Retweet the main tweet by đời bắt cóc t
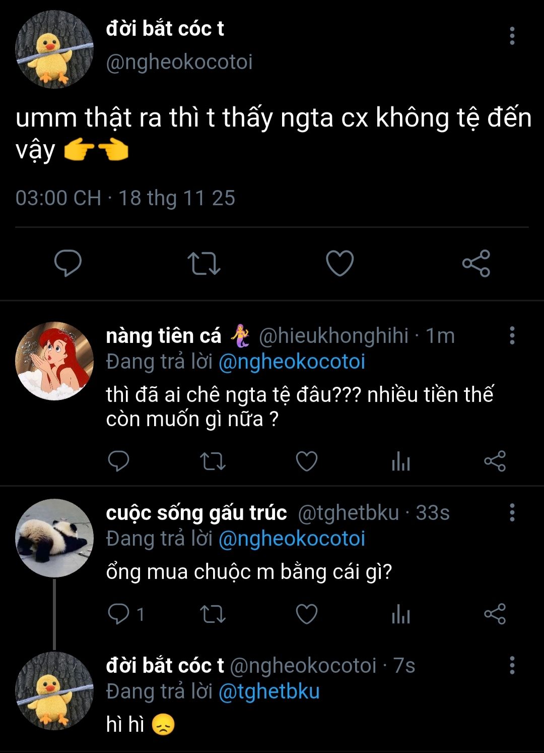The height and width of the screenshot is (753, 544). point(203,263)
